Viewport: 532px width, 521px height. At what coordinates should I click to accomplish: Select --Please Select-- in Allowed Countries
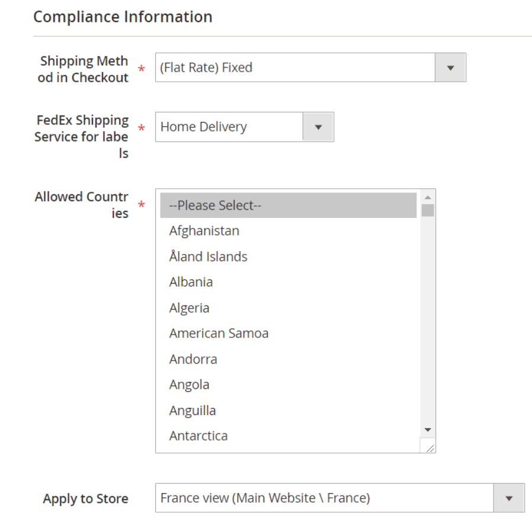point(289,205)
